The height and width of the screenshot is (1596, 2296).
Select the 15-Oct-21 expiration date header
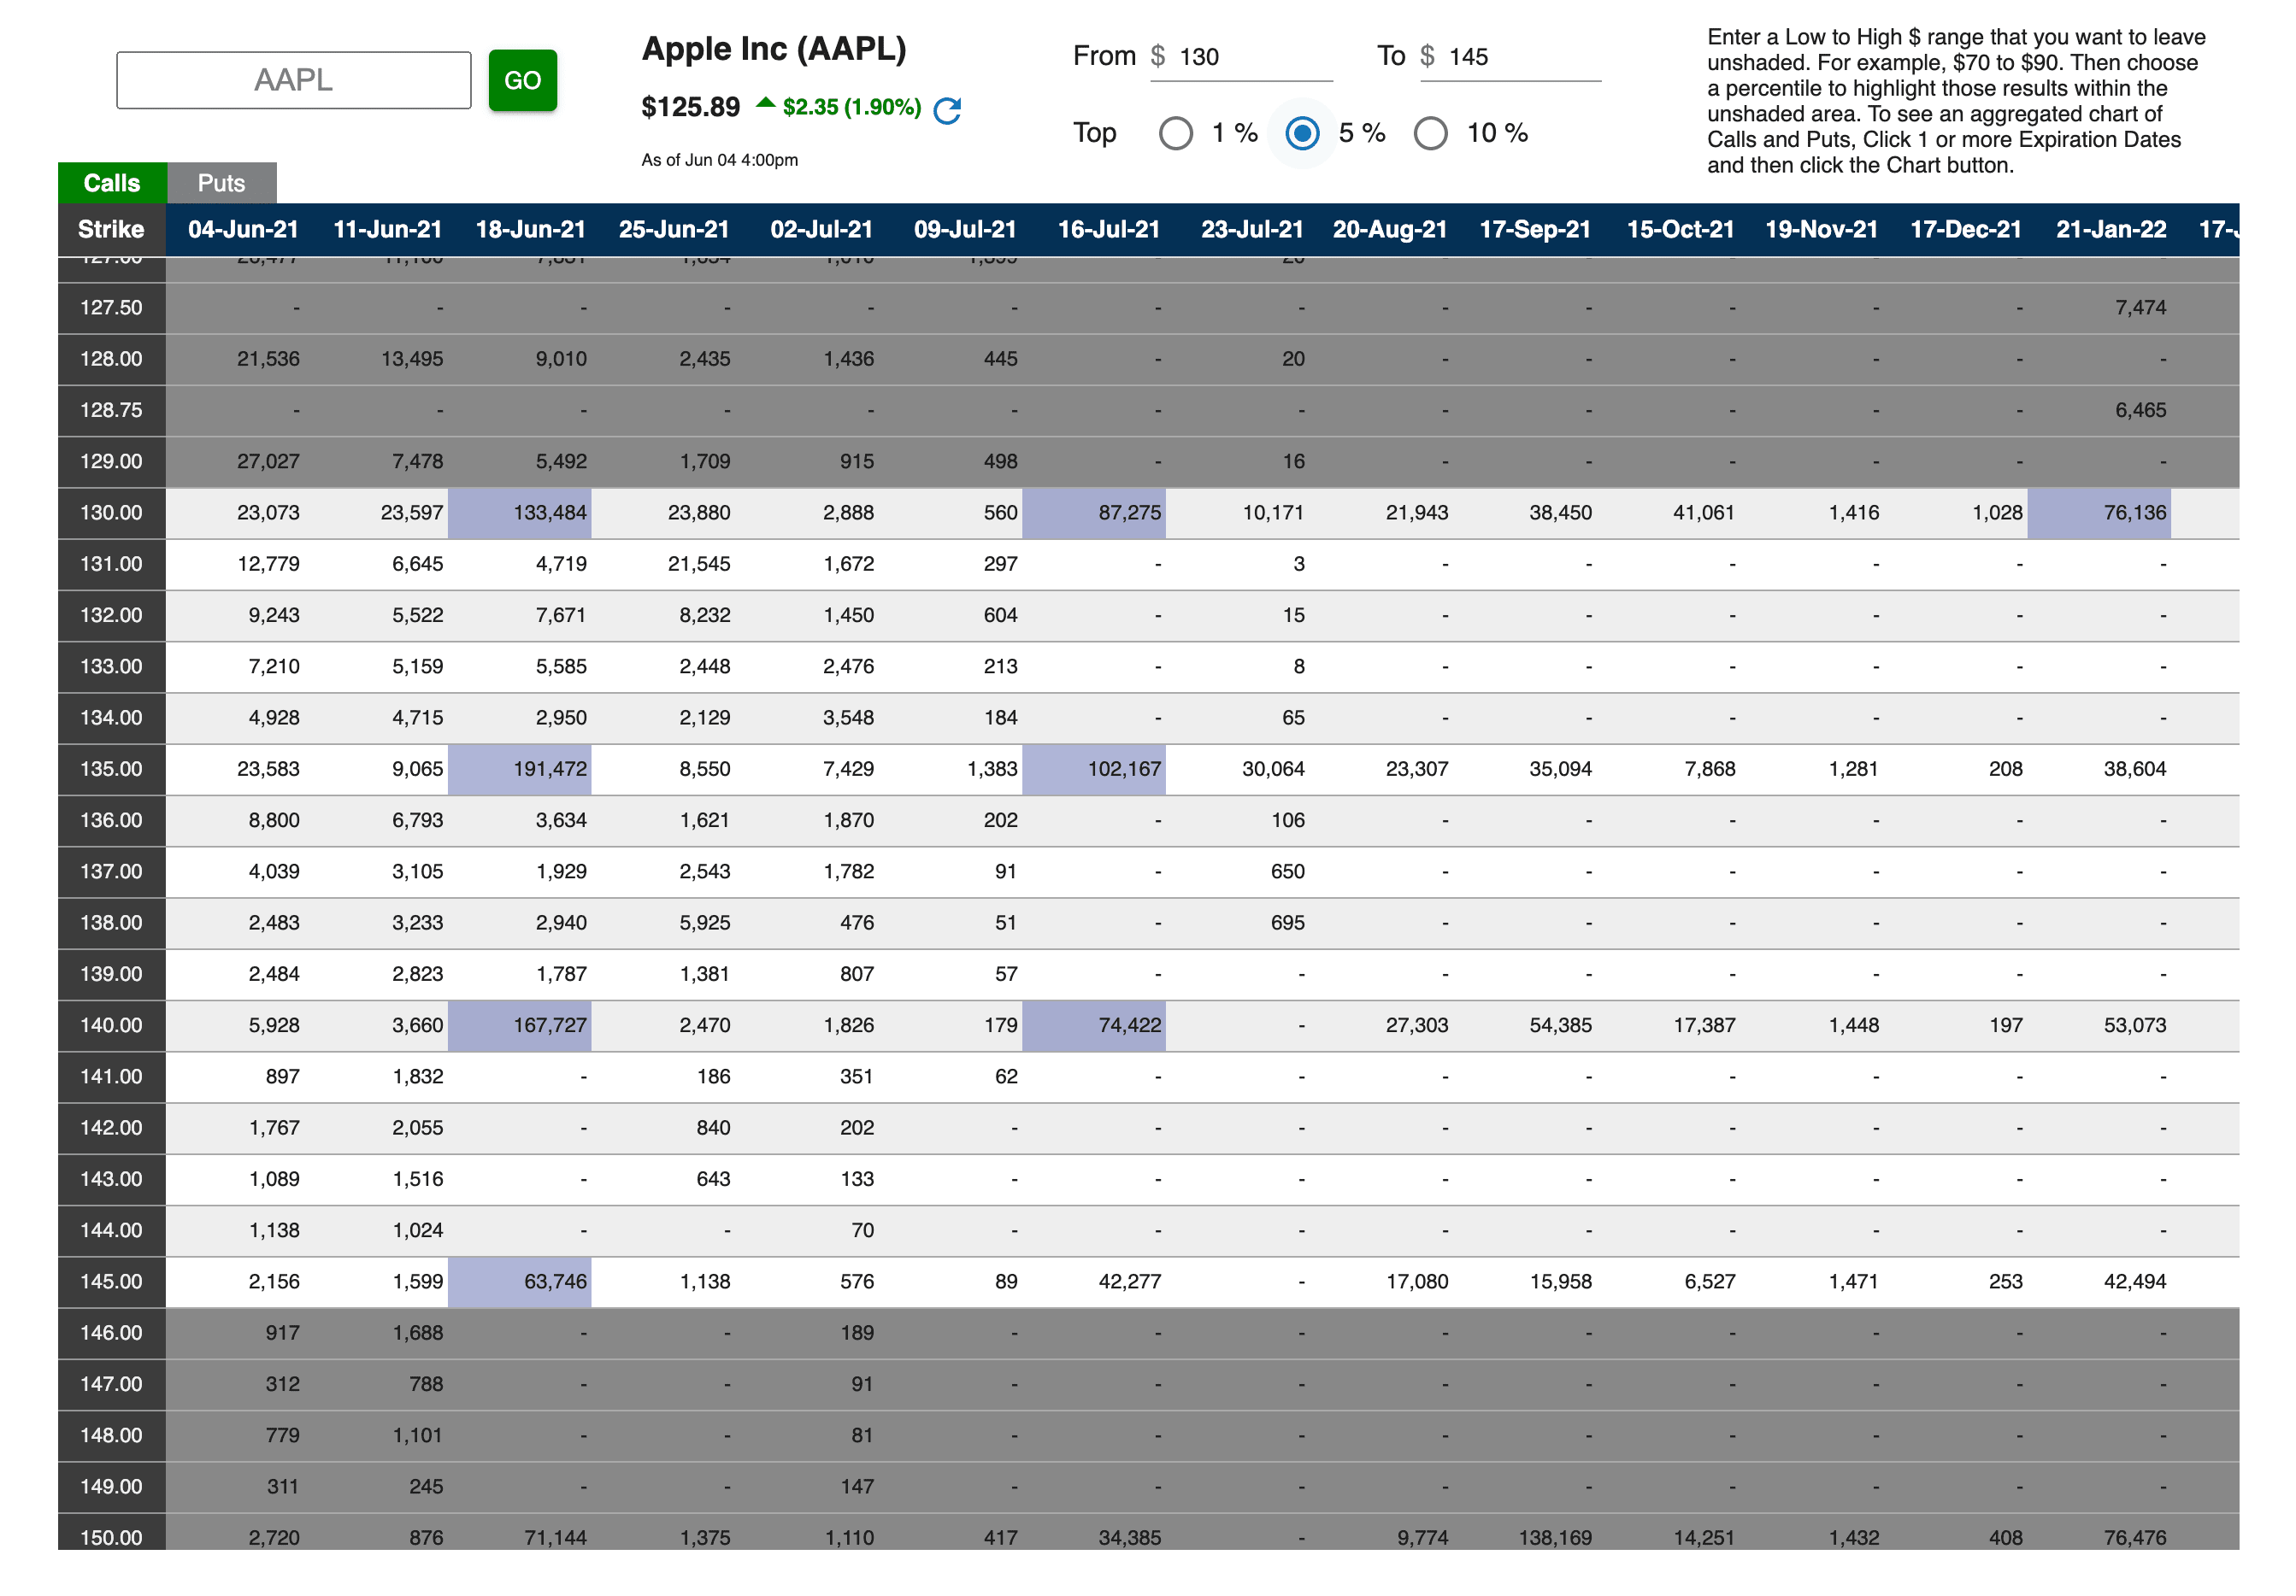pyautogui.click(x=1680, y=229)
